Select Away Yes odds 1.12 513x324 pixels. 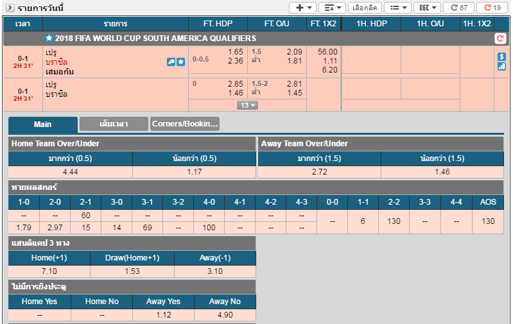(x=163, y=315)
